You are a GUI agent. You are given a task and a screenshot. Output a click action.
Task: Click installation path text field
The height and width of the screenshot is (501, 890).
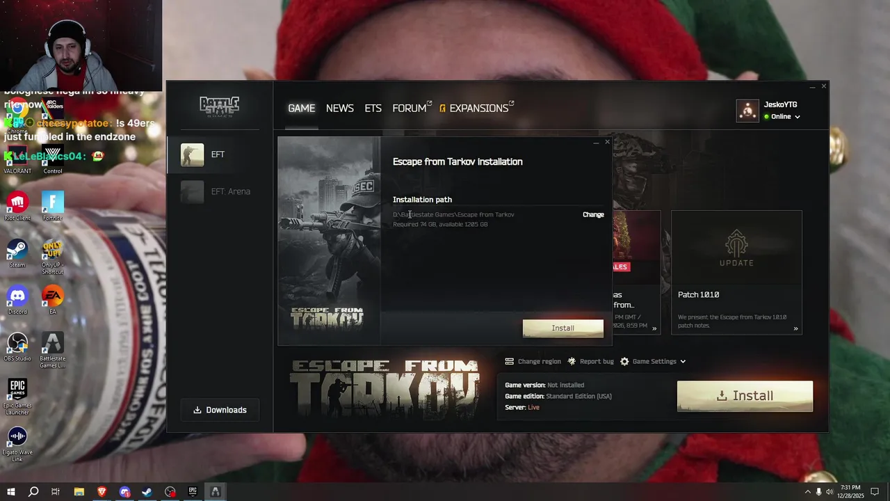click(x=453, y=214)
